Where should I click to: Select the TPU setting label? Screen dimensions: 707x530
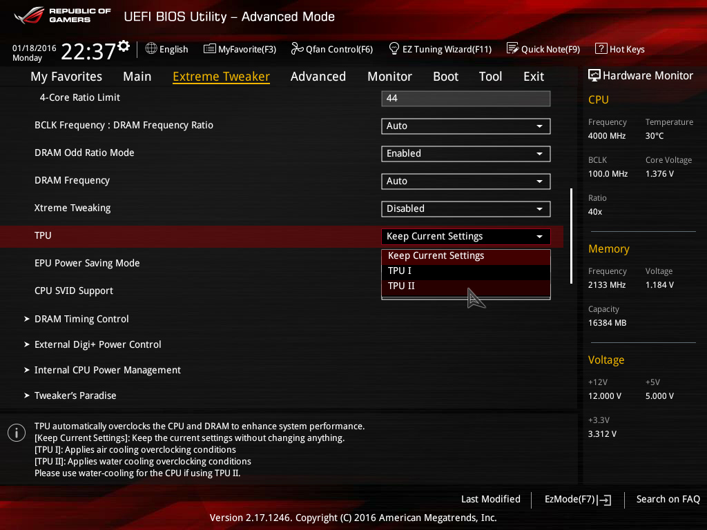click(43, 236)
